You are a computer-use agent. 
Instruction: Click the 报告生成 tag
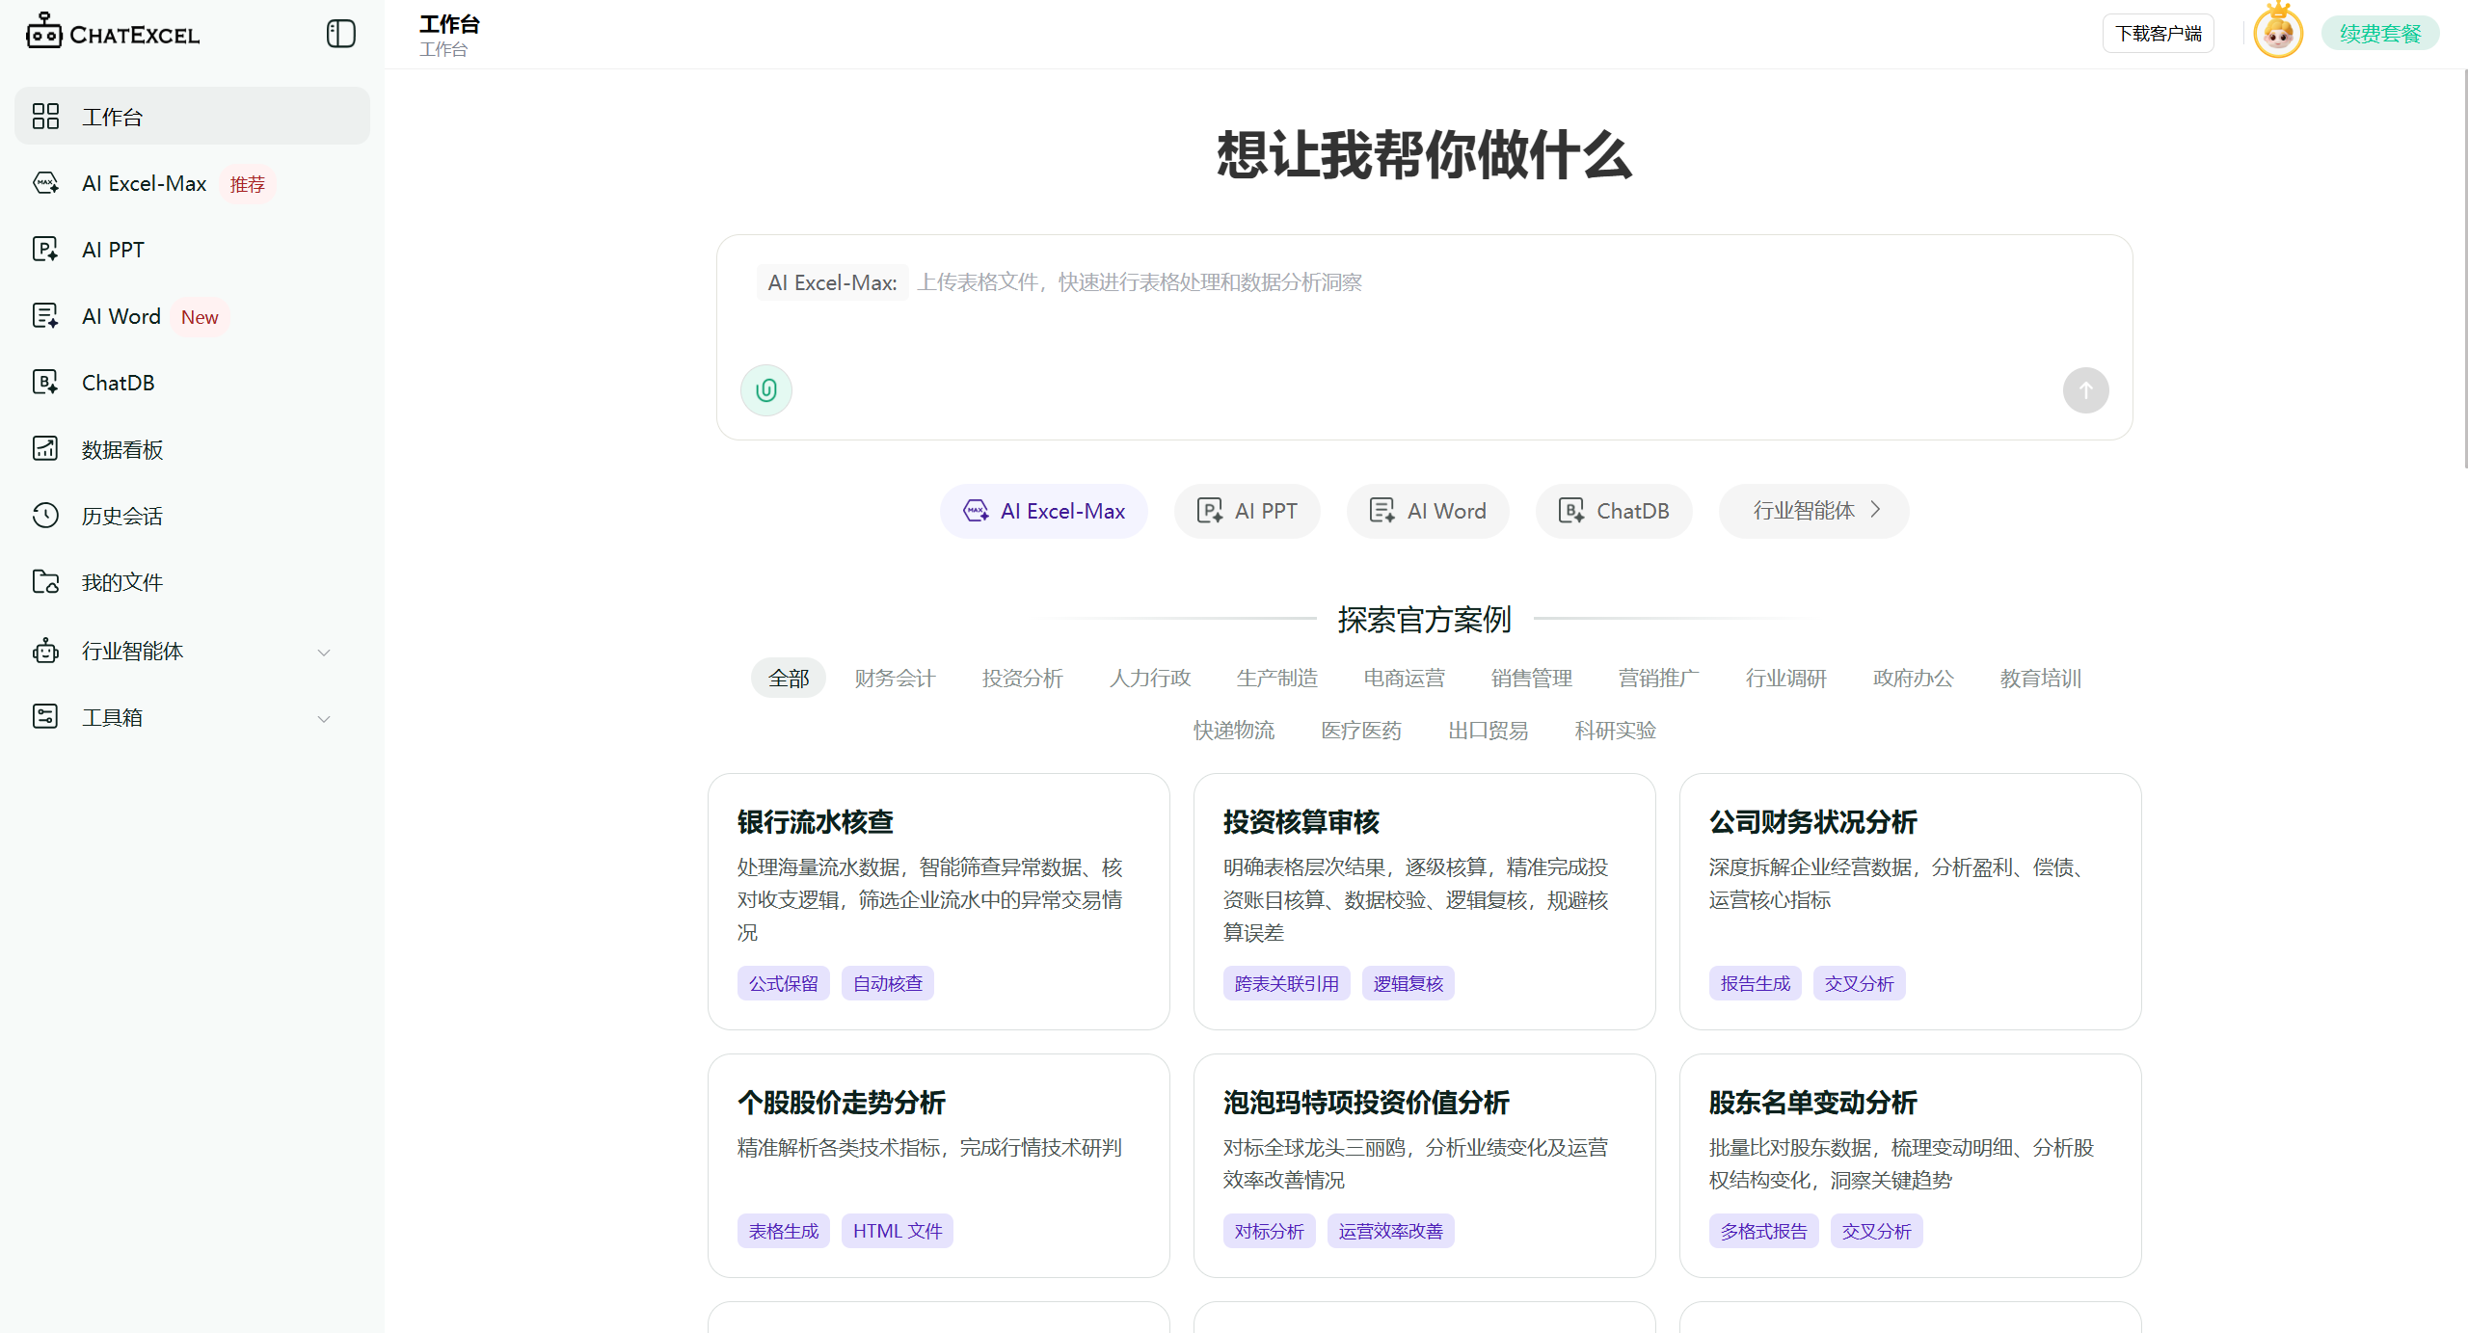1756,983
